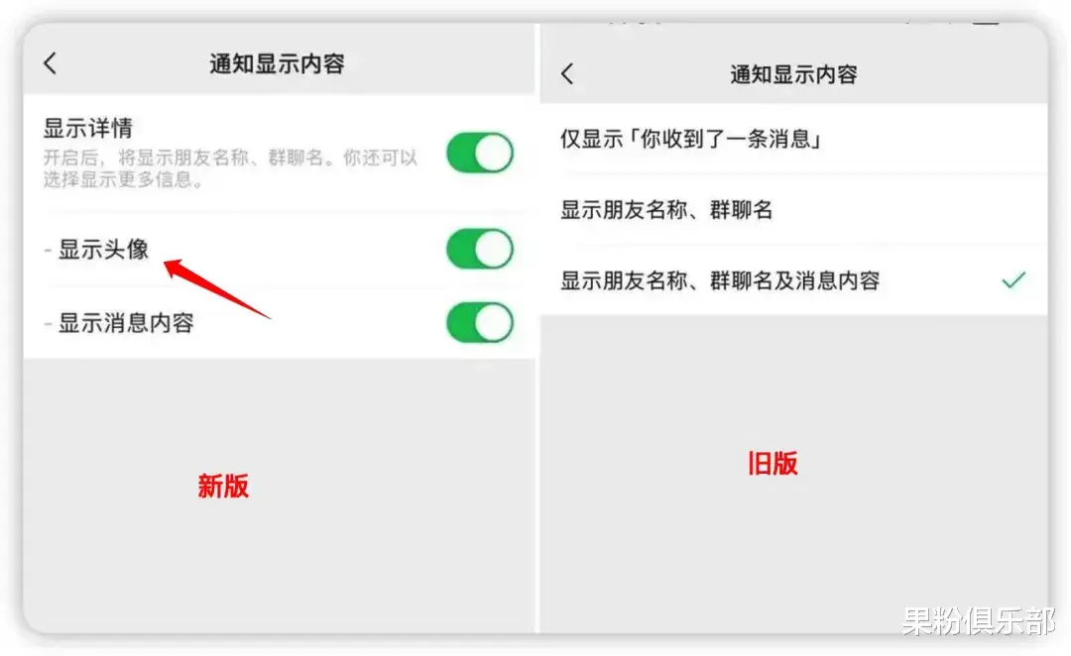Click the 果粉俱乐部 watermark

tap(978, 620)
